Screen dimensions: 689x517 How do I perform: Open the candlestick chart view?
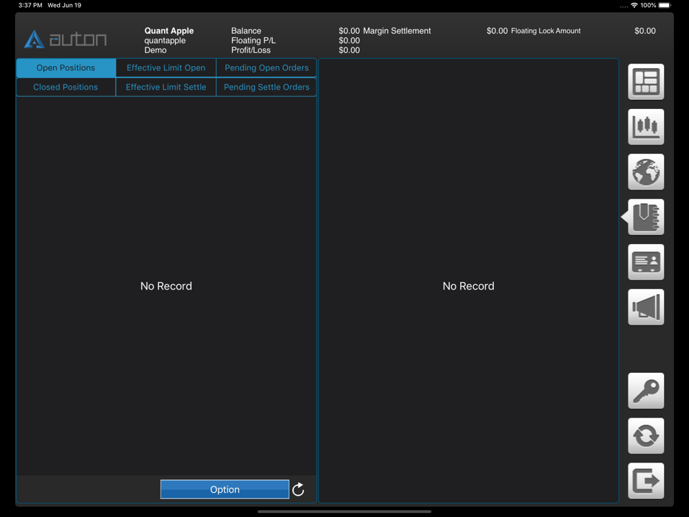tap(646, 127)
